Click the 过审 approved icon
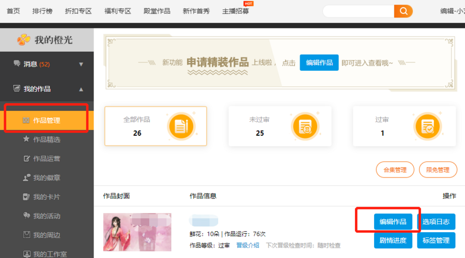Viewport: 465px width, 258px height. point(427,126)
